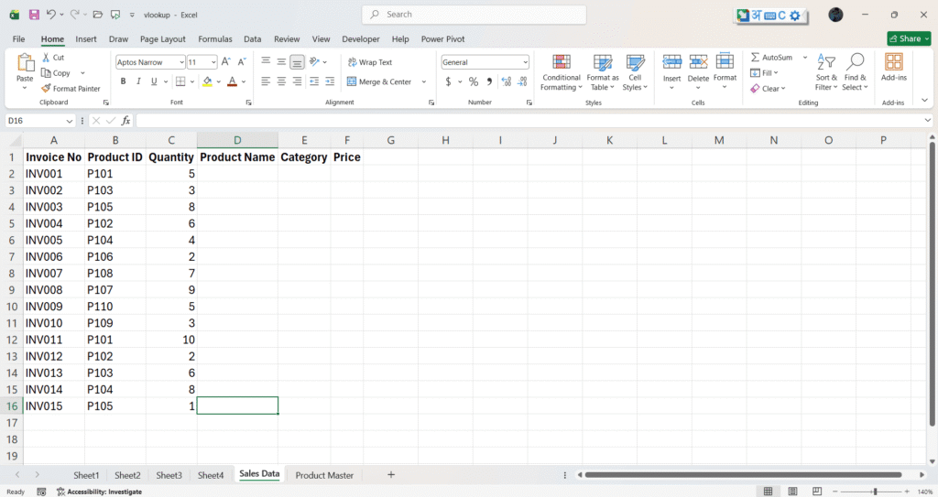Switch to Page Layout view in the status bar

tap(792, 492)
